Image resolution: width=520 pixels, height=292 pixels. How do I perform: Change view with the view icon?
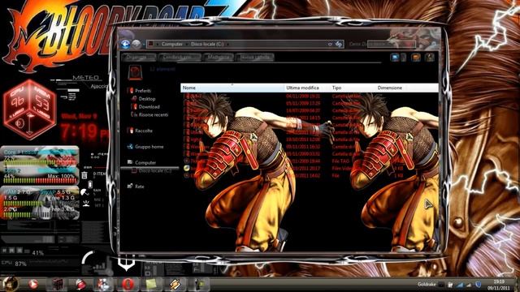tap(395, 58)
